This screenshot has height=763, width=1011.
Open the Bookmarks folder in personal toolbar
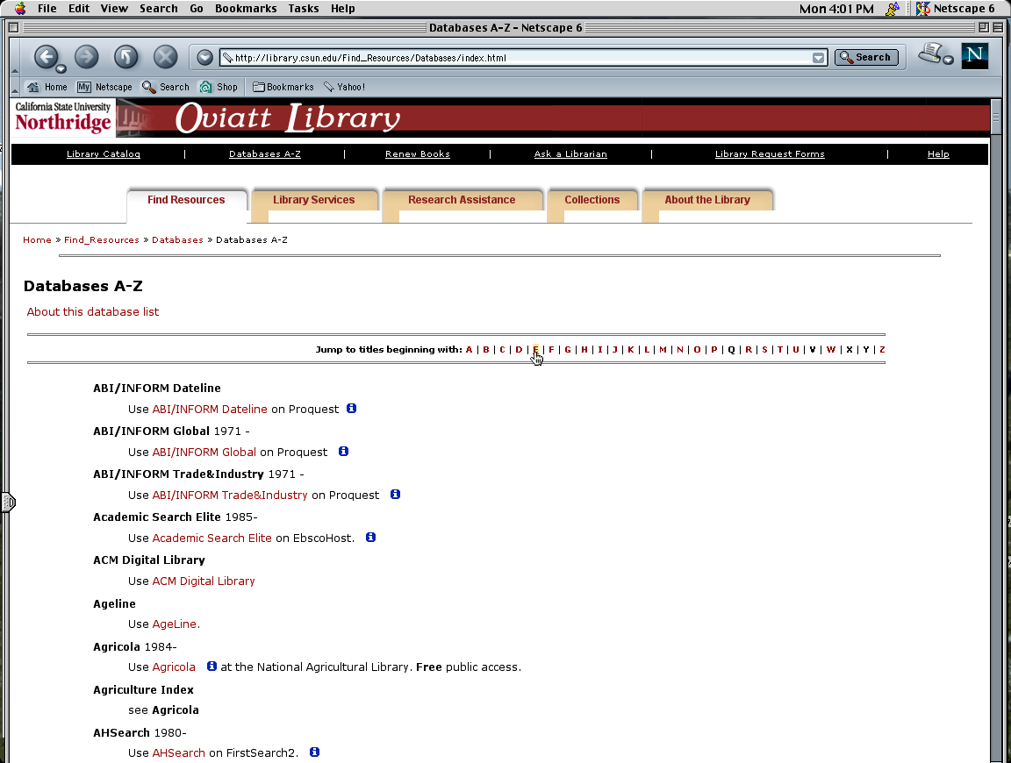[x=283, y=87]
